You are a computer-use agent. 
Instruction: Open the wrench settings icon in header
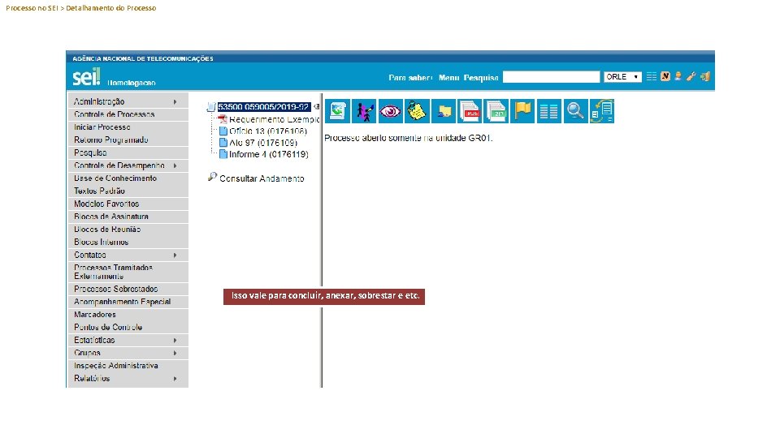coord(691,76)
